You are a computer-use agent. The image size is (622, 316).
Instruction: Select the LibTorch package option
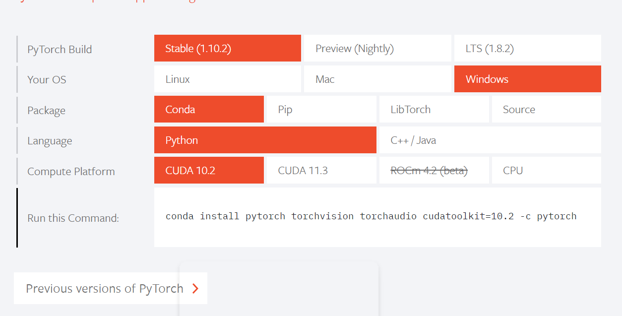434,109
